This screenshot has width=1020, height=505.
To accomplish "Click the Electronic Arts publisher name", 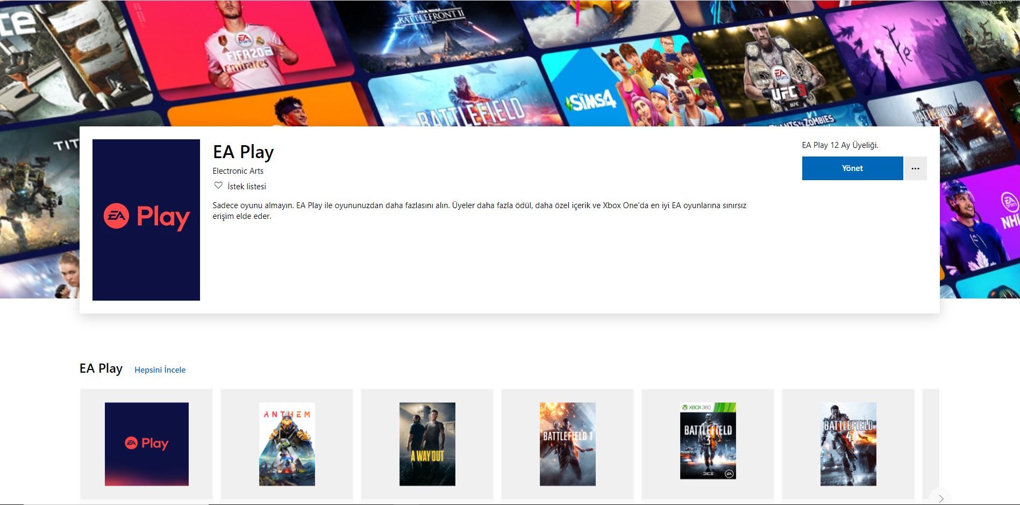I will [x=238, y=171].
